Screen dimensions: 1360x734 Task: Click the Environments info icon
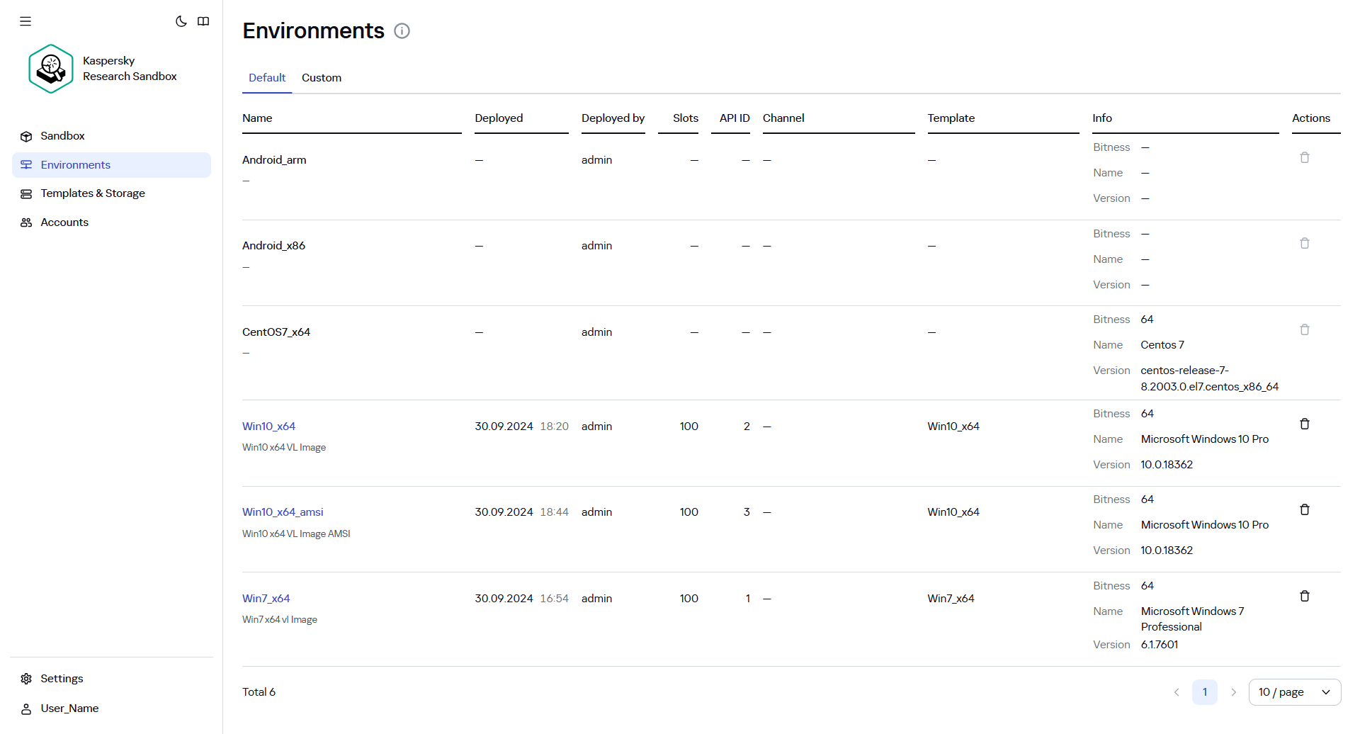402,31
